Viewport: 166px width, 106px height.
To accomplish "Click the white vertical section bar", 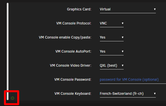I will click(8, 51).
